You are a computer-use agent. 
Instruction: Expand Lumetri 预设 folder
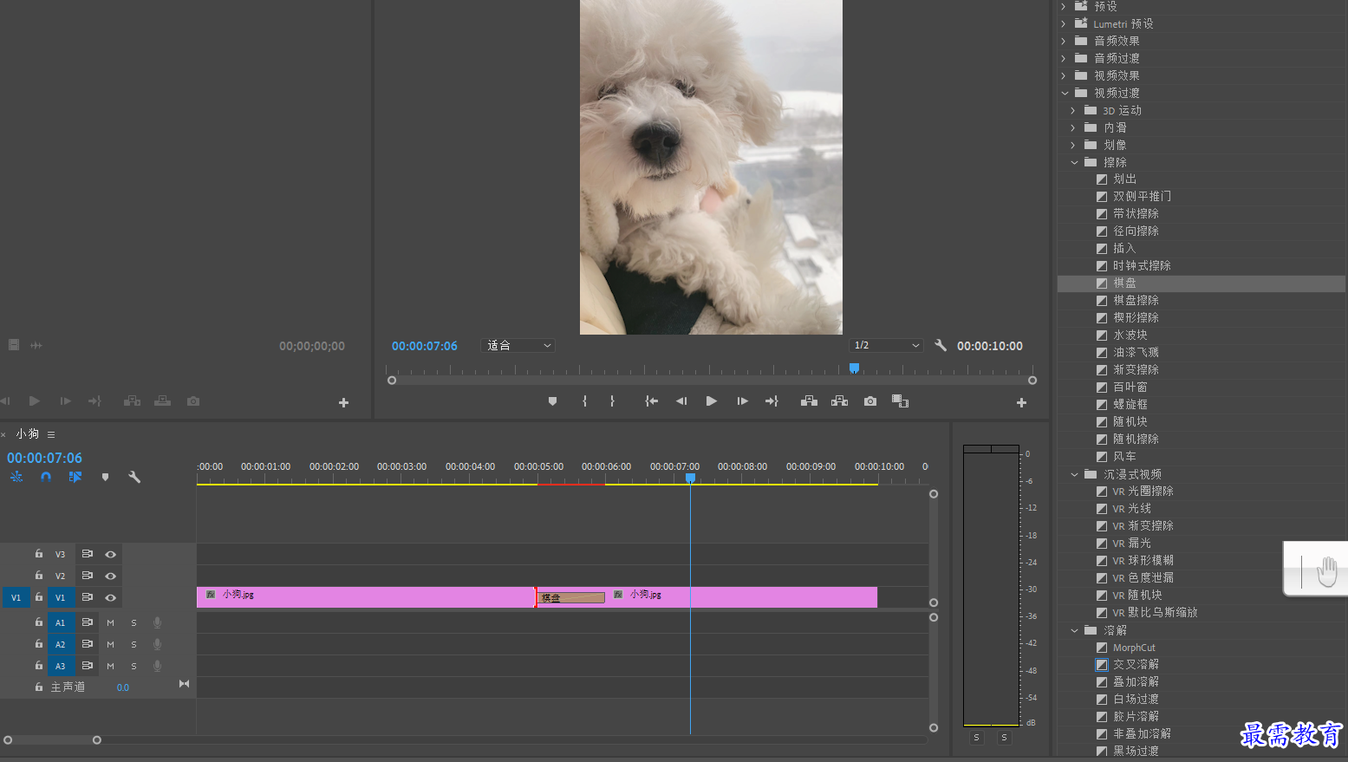tap(1064, 23)
